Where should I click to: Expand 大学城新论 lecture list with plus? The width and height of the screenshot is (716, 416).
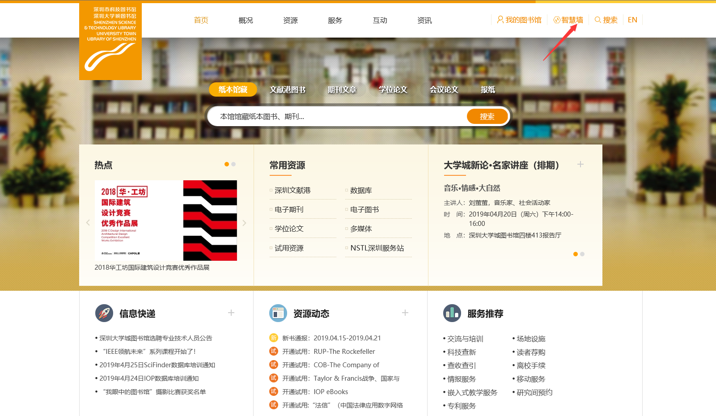(580, 164)
